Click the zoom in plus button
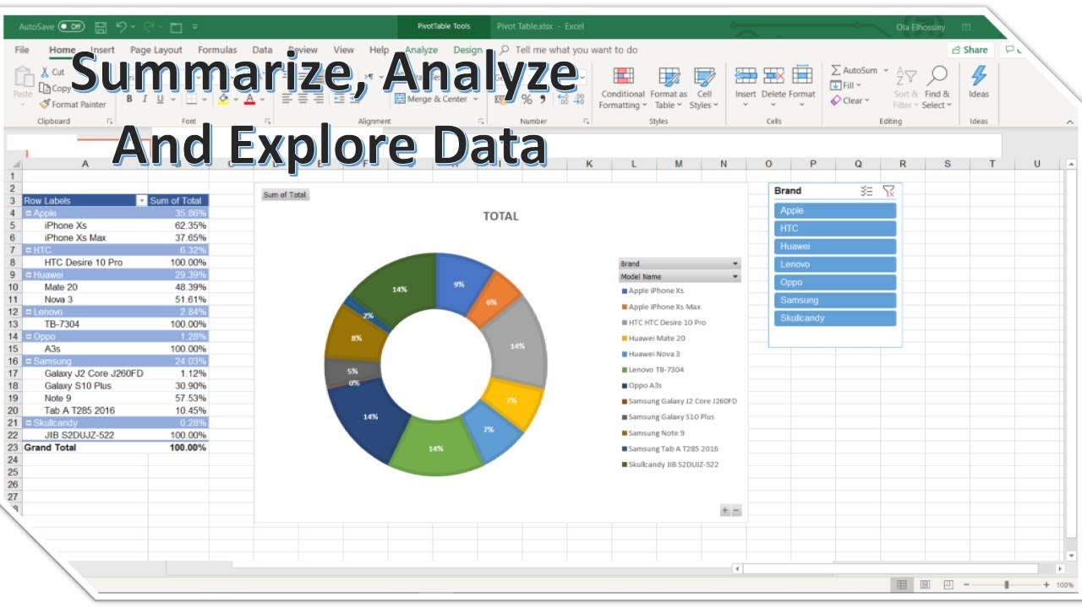This screenshot has width=1082, height=608. (x=1046, y=584)
